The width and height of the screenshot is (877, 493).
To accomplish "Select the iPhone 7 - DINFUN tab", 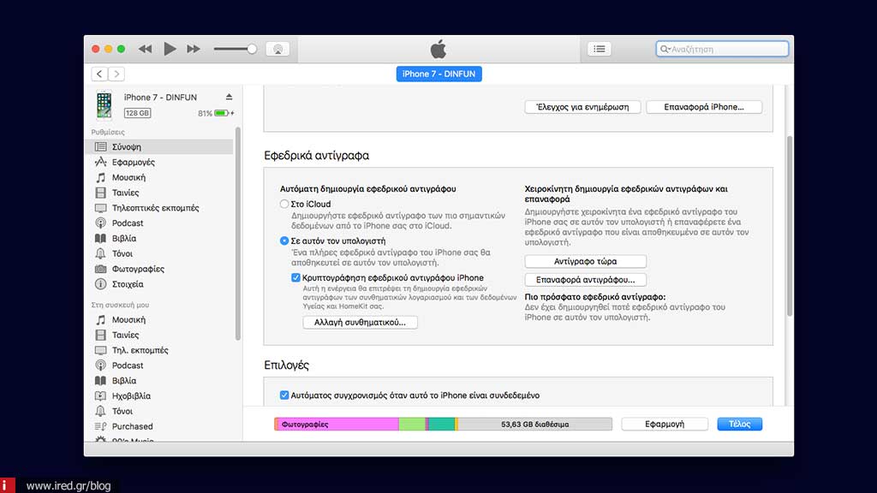I will [438, 74].
